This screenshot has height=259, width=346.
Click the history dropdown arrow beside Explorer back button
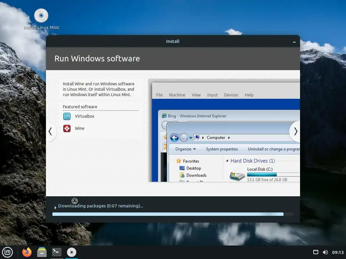point(191,138)
